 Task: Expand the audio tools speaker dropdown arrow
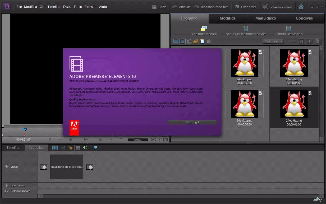pos(90,147)
